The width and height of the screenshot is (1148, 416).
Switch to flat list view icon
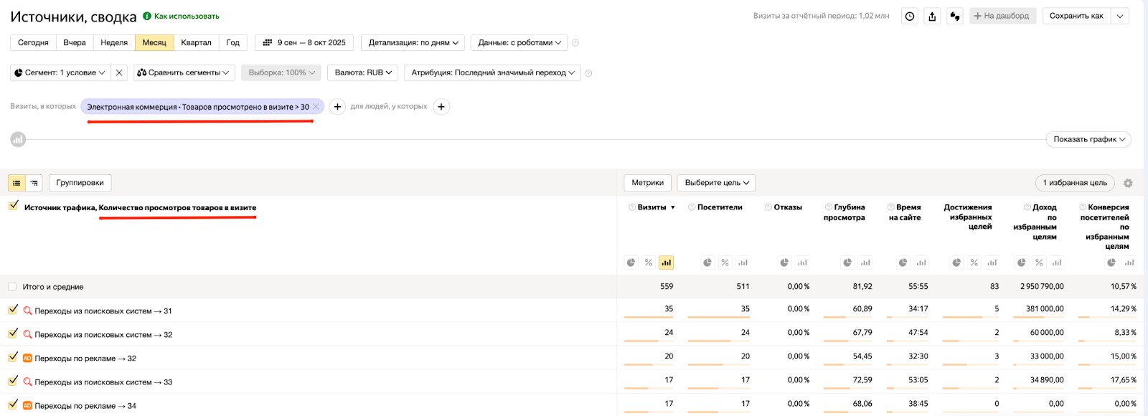(x=17, y=183)
